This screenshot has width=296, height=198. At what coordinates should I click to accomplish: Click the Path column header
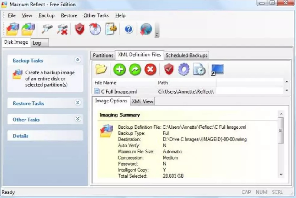click(x=186, y=83)
